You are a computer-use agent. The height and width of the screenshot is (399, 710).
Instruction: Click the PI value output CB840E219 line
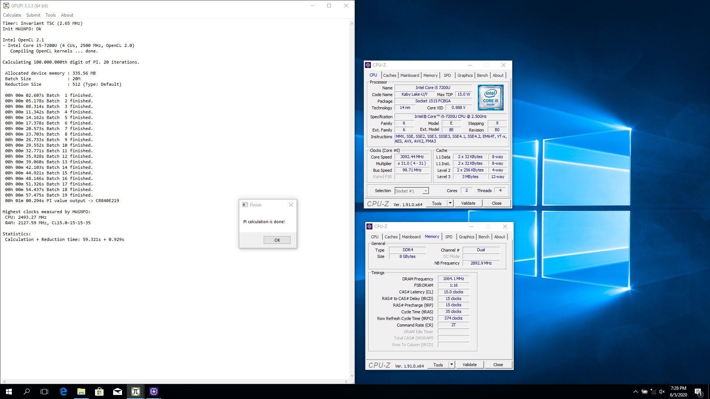(62, 201)
